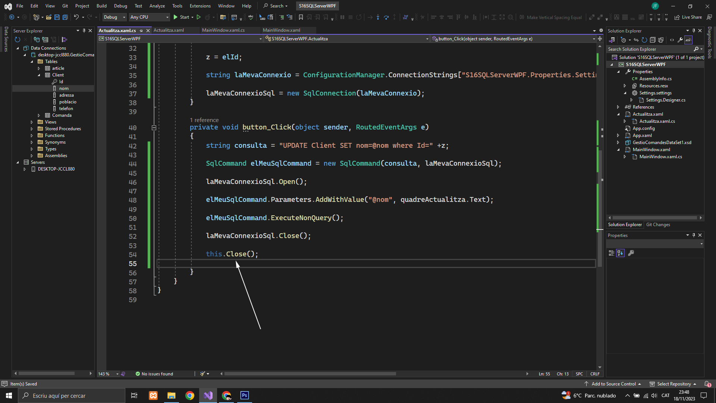Toggle pin on Actualitza.xaml.cs tab
Viewport: 716px width, 403px height.
click(x=141, y=31)
